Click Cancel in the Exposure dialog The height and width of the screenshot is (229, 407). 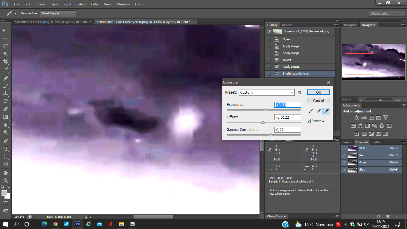tap(318, 101)
